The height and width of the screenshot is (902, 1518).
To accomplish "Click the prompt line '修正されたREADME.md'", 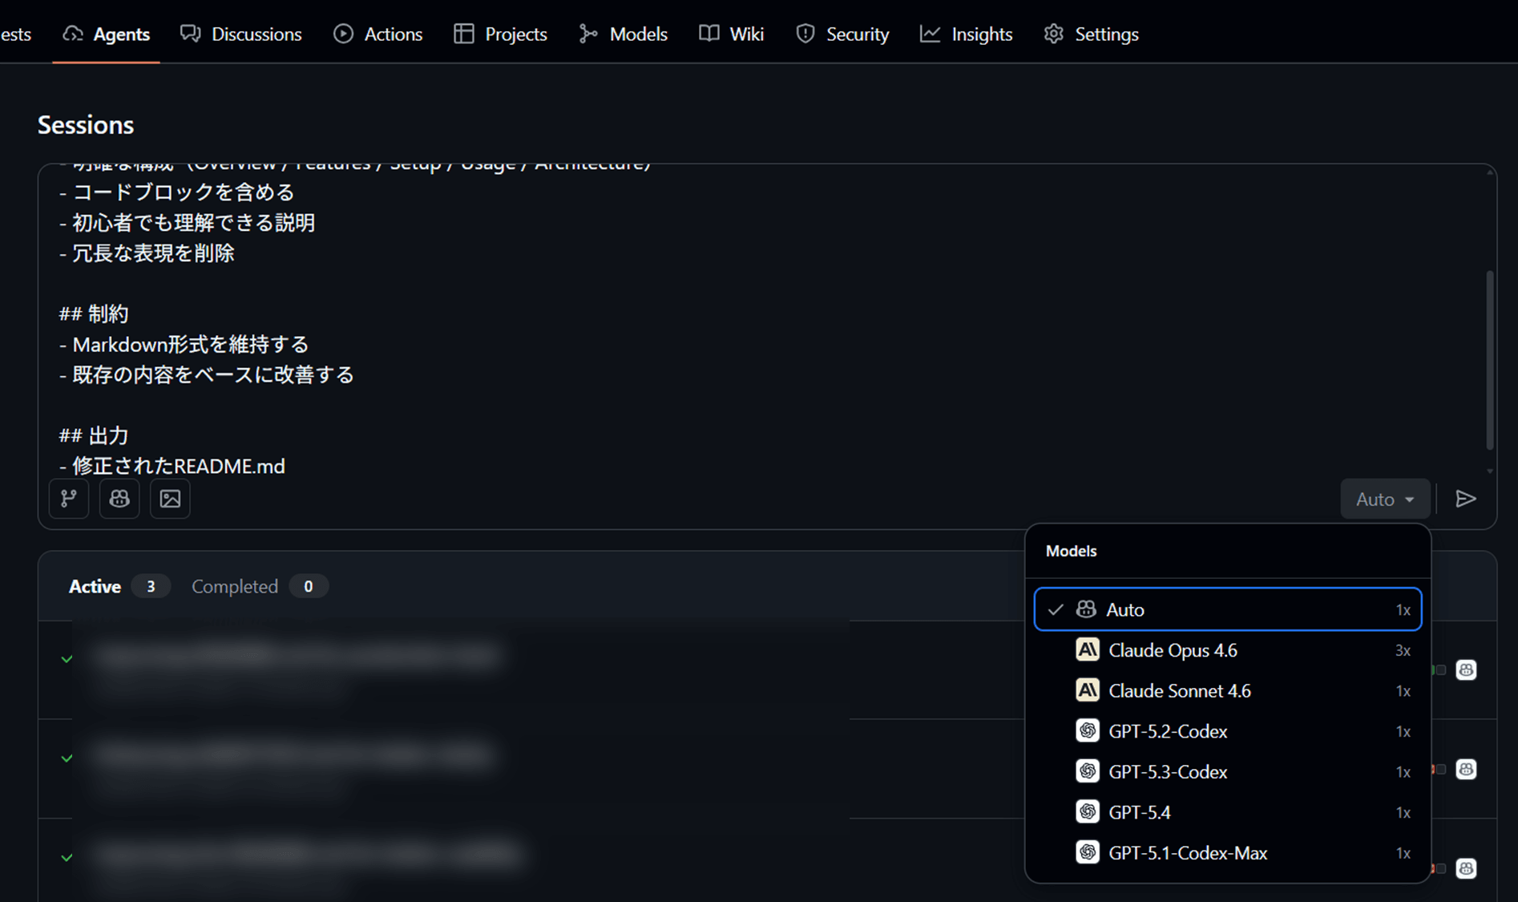I will click(179, 466).
